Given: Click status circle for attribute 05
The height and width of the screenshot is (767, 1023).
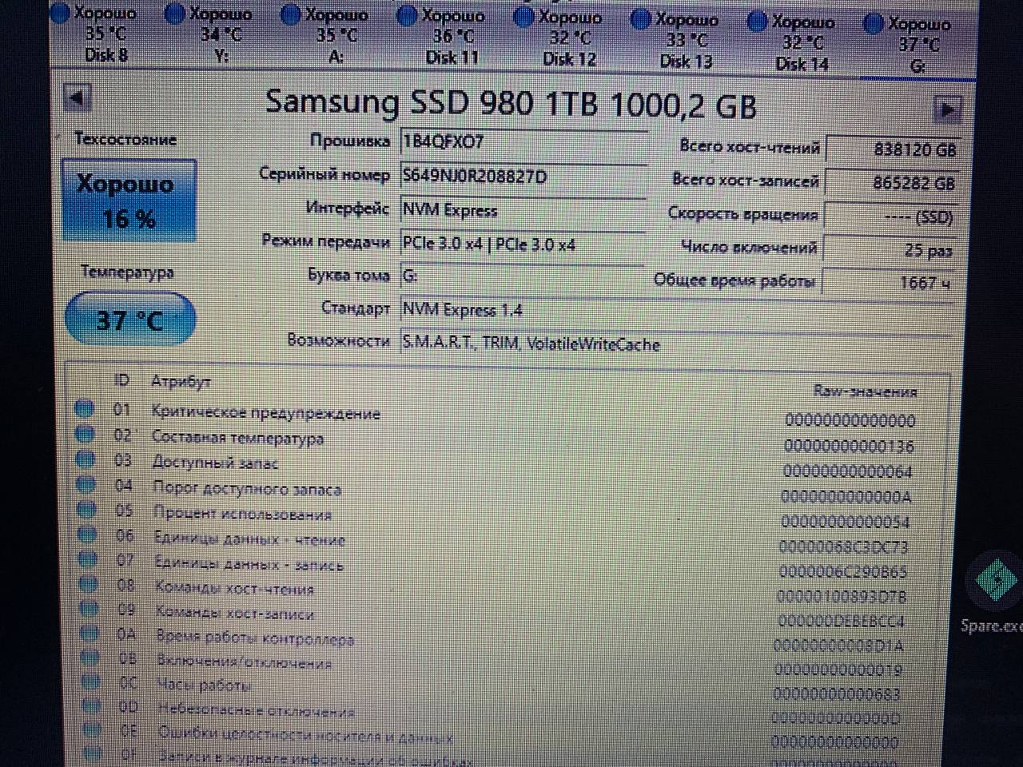Looking at the screenshot, I should coord(87,509).
